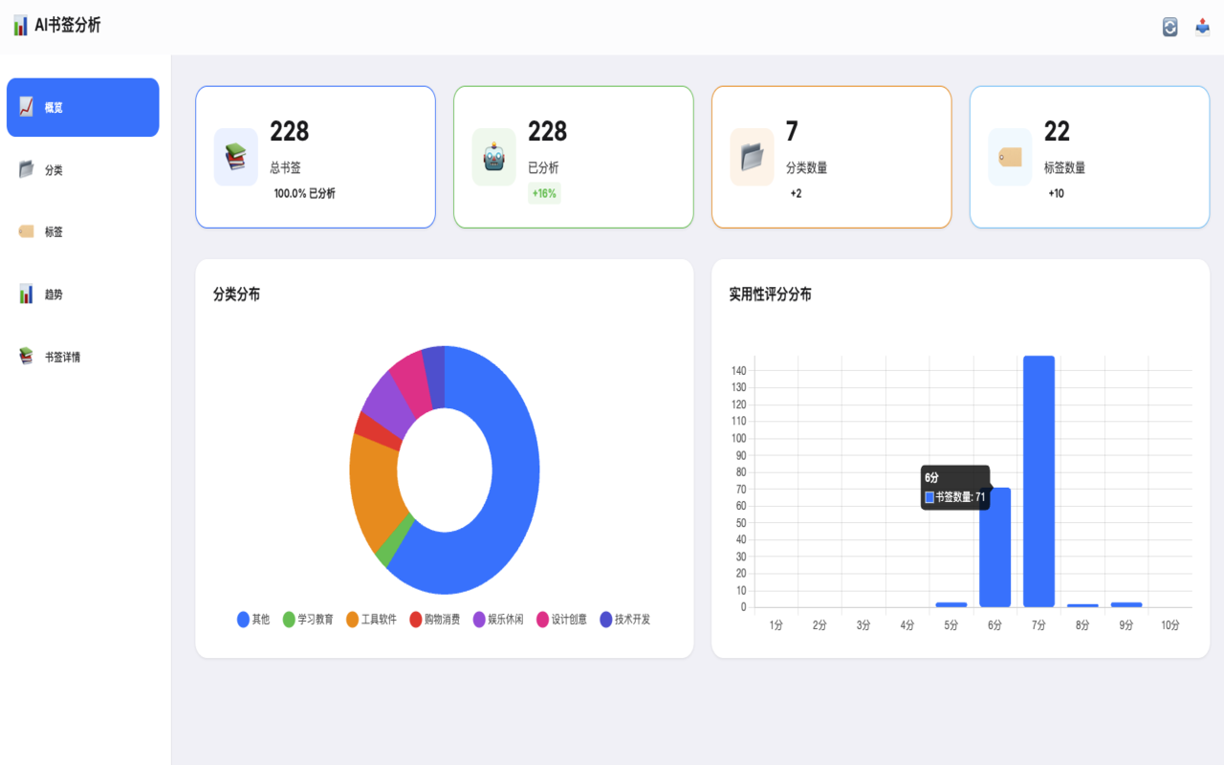Open the 趋势 trends tab
The width and height of the screenshot is (1224, 765).
(x=83, y=295)
